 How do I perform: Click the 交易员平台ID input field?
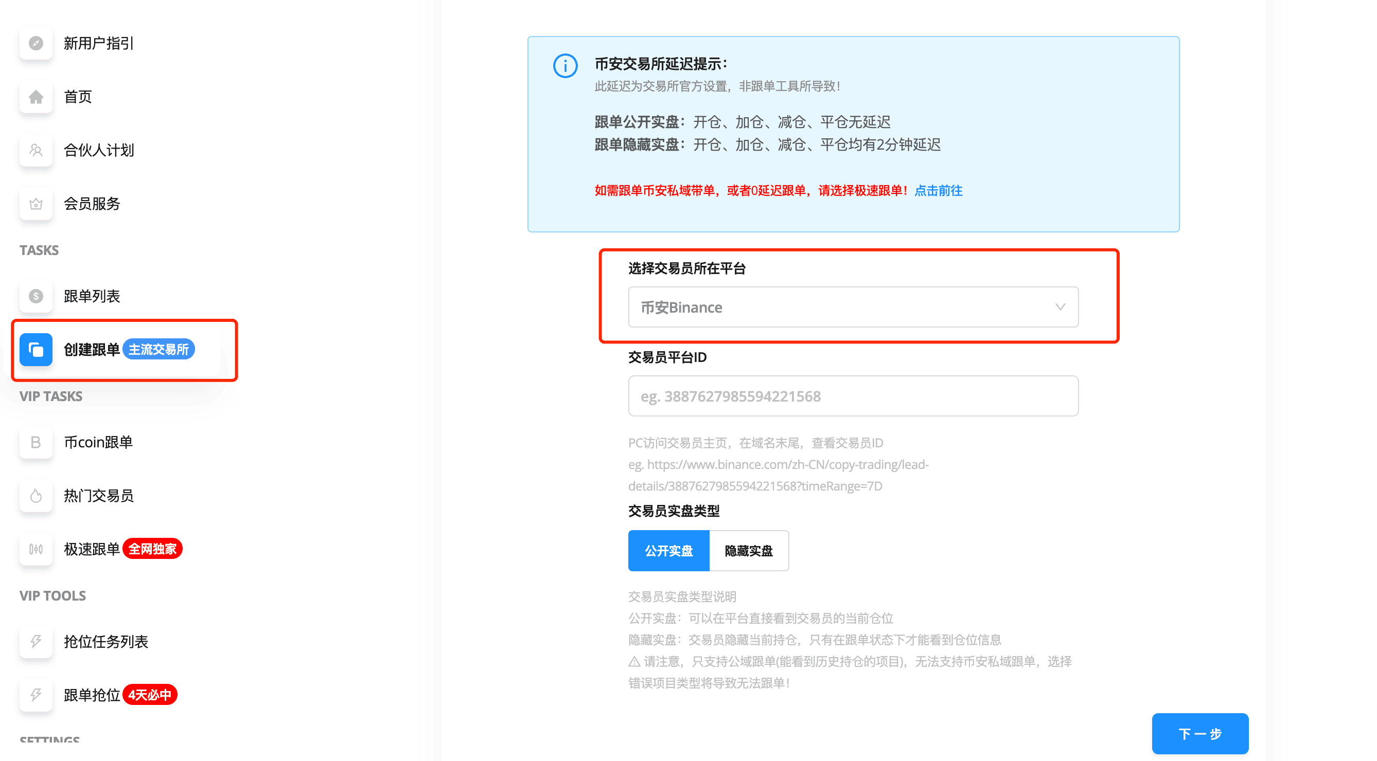coord(853,396)
